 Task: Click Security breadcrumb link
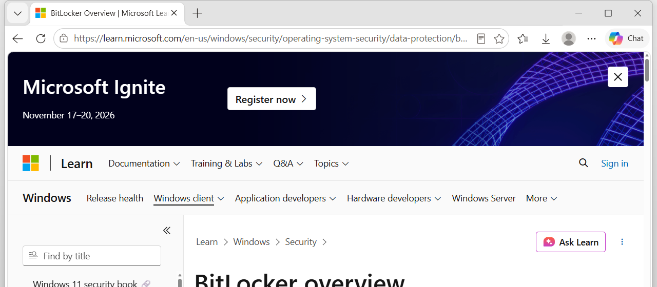click(301, 242)
